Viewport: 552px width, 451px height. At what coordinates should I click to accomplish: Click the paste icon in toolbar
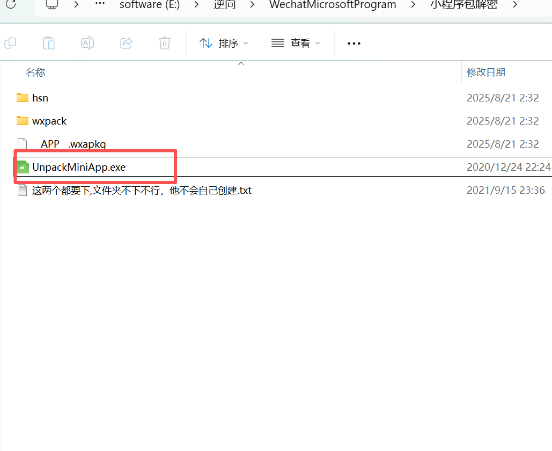[x=49, y=43]
